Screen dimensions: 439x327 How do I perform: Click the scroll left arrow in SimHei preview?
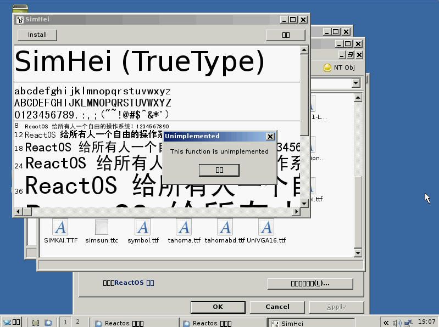tap(18, 212)
